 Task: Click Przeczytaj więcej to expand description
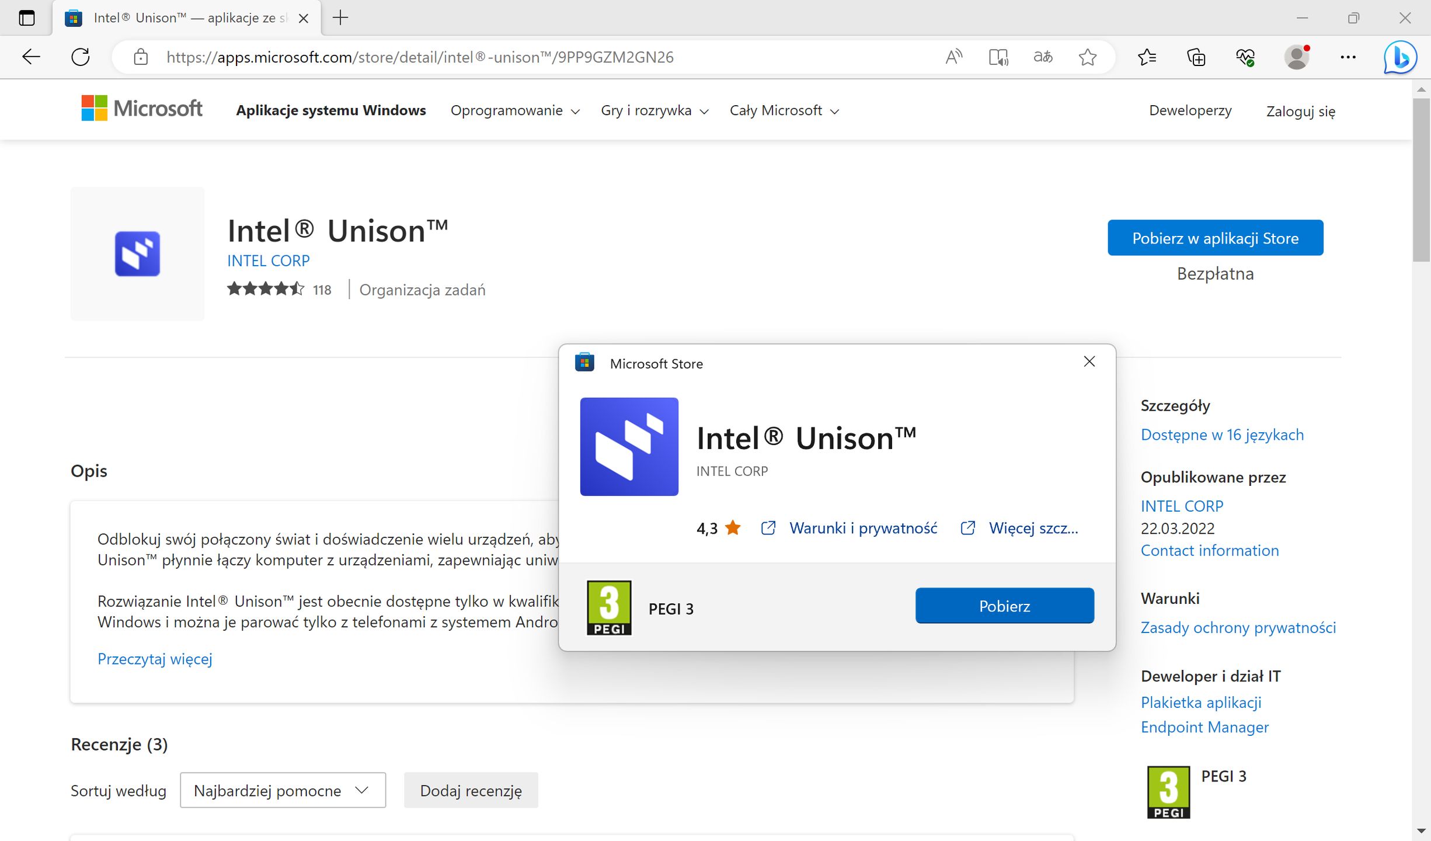[155, 659]
